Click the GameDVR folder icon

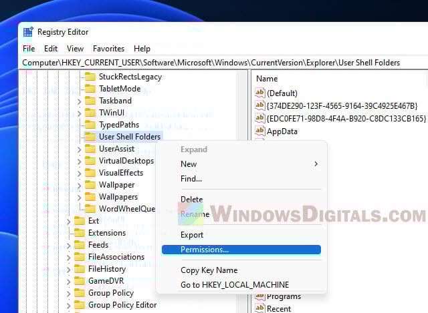point(80,281)
